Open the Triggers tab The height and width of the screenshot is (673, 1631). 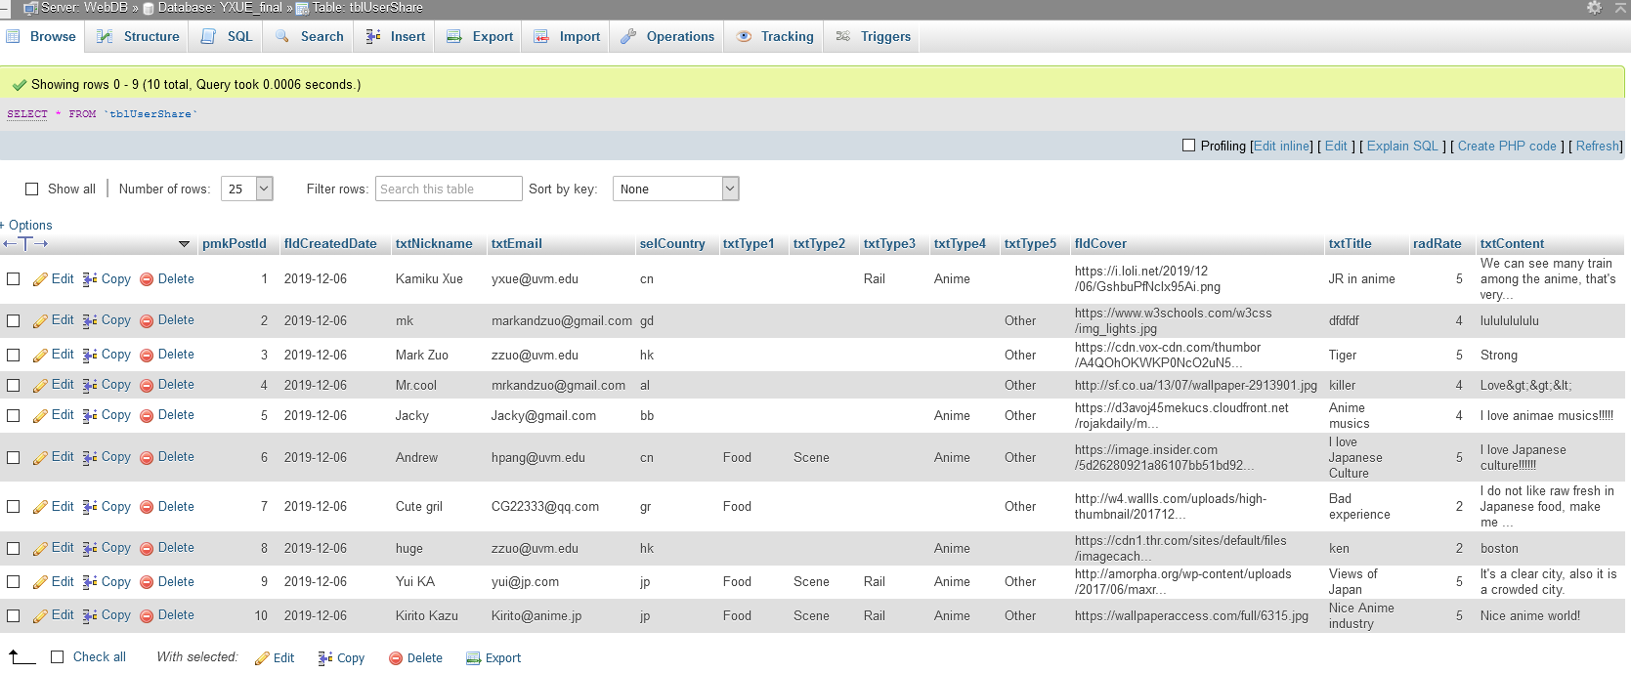(x=874, y=36)
